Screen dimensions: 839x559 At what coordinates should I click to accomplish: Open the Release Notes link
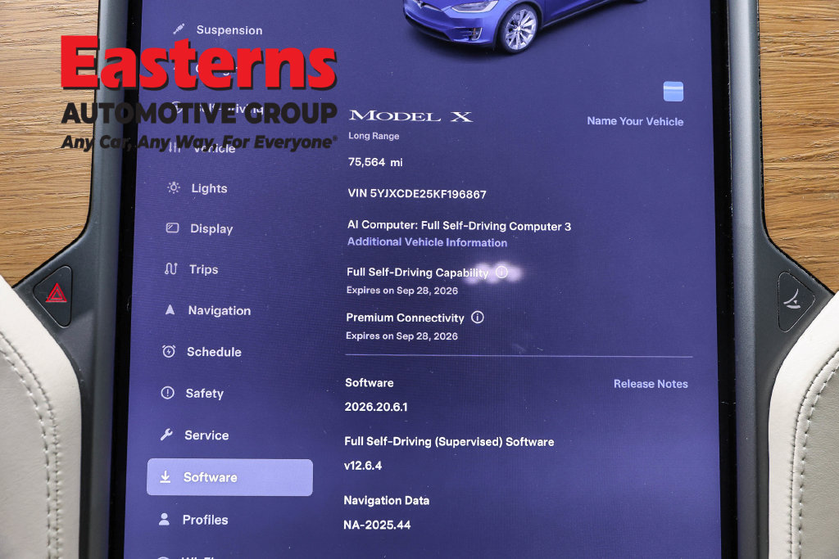point(651,384)
